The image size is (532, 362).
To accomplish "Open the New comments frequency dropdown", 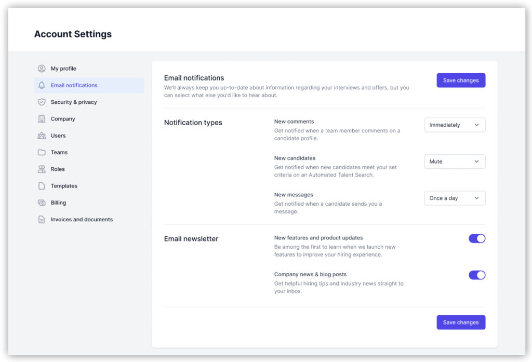I will click(455, 125).
